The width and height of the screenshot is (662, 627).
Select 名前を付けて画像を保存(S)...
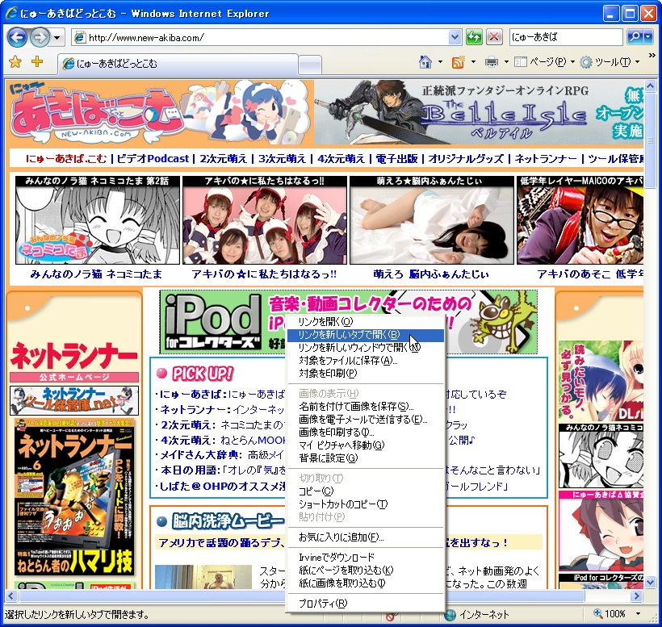(366, 407)
